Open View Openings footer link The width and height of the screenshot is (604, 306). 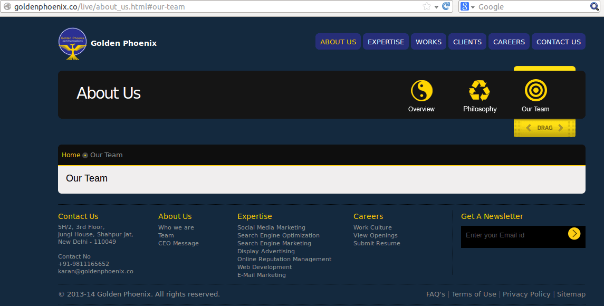pyautogui.click(x=376, y=235)
